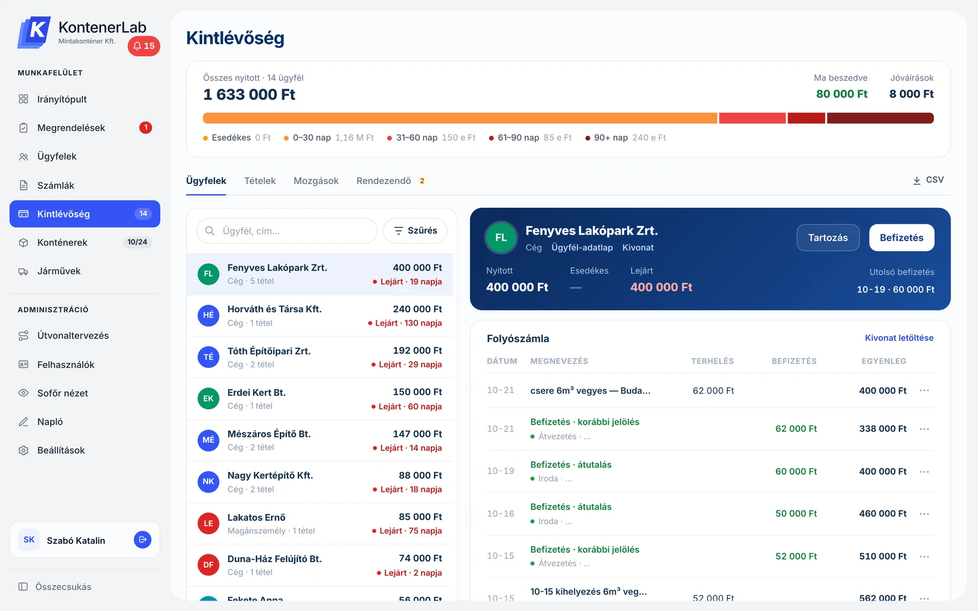
Task: Open Ügyfél-adatlap link
Action: point(582,247)
